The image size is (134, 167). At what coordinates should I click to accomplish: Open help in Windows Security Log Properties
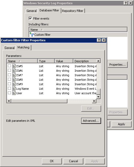coord(126,3)
